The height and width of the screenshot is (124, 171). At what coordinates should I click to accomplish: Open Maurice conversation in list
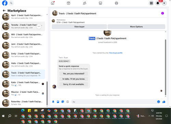tap(23, 93)
